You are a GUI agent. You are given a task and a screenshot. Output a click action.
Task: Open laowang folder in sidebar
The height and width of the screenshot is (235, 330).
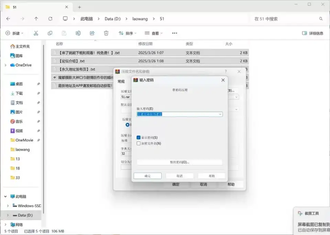20,150
